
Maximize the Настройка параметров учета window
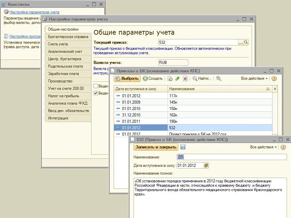(x=245, y=19)
